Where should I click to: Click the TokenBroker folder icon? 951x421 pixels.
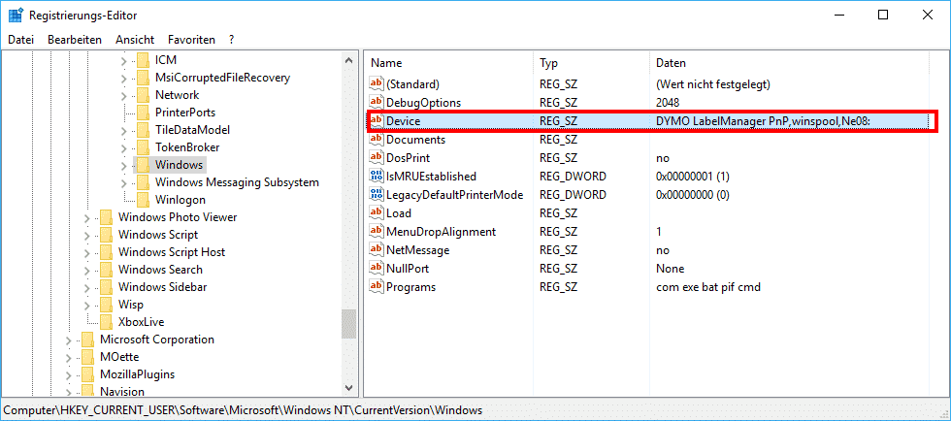click(143, 147)
